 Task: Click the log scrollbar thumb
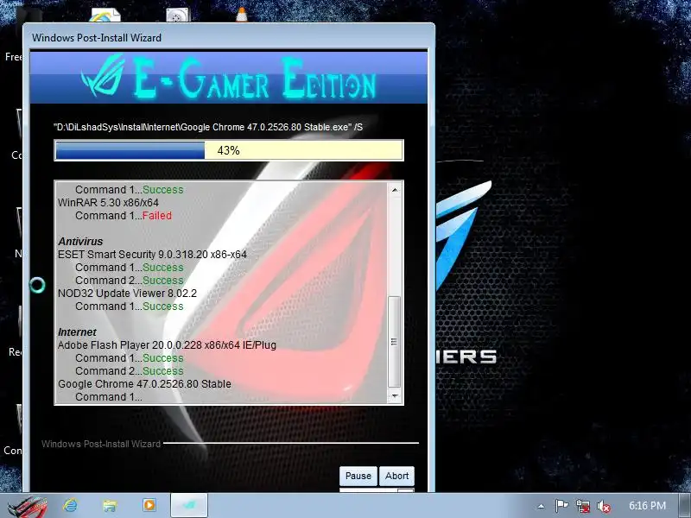(394, 342)
